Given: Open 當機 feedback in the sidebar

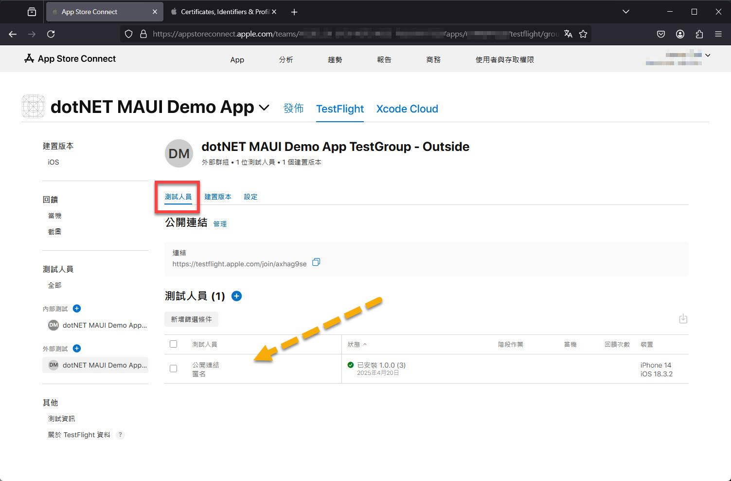Looking at the screenshot, I should (x=54, y=216).
